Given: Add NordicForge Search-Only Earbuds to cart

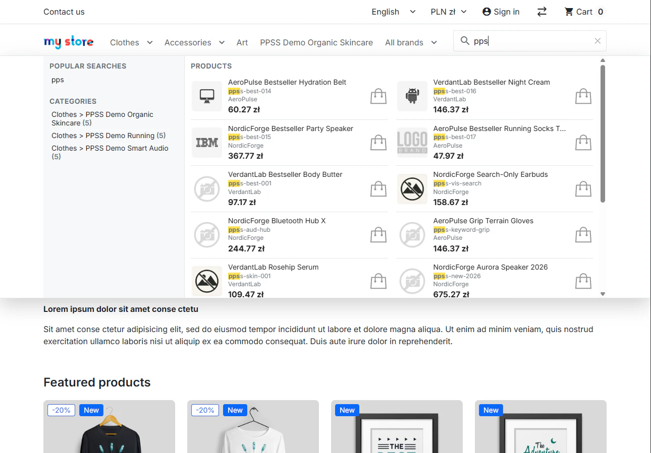Looking at the screenshot, I should [x=583, y=189].
